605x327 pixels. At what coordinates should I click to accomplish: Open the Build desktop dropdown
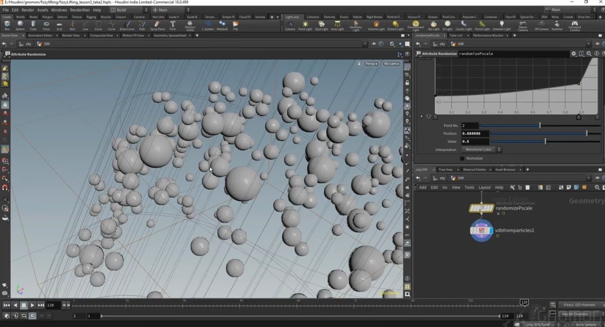[x=130, y=9]
